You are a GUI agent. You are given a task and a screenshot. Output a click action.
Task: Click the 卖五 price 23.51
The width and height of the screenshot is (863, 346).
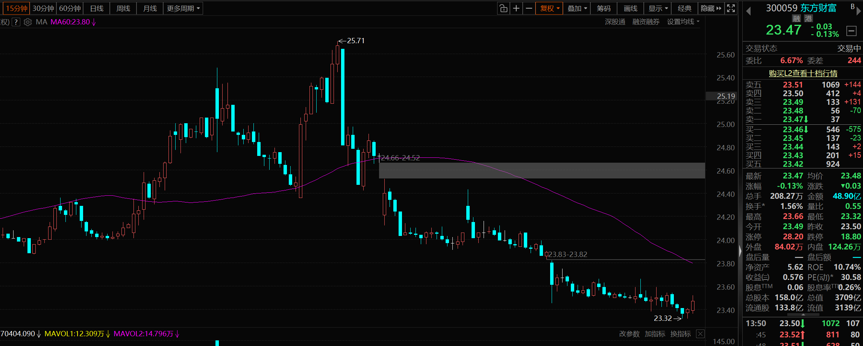tap(793, 85)
